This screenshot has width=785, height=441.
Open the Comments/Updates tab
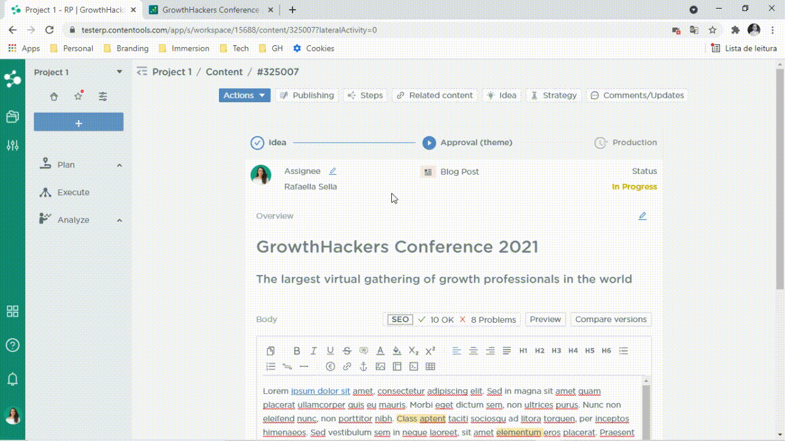click(x=637, y=95)
